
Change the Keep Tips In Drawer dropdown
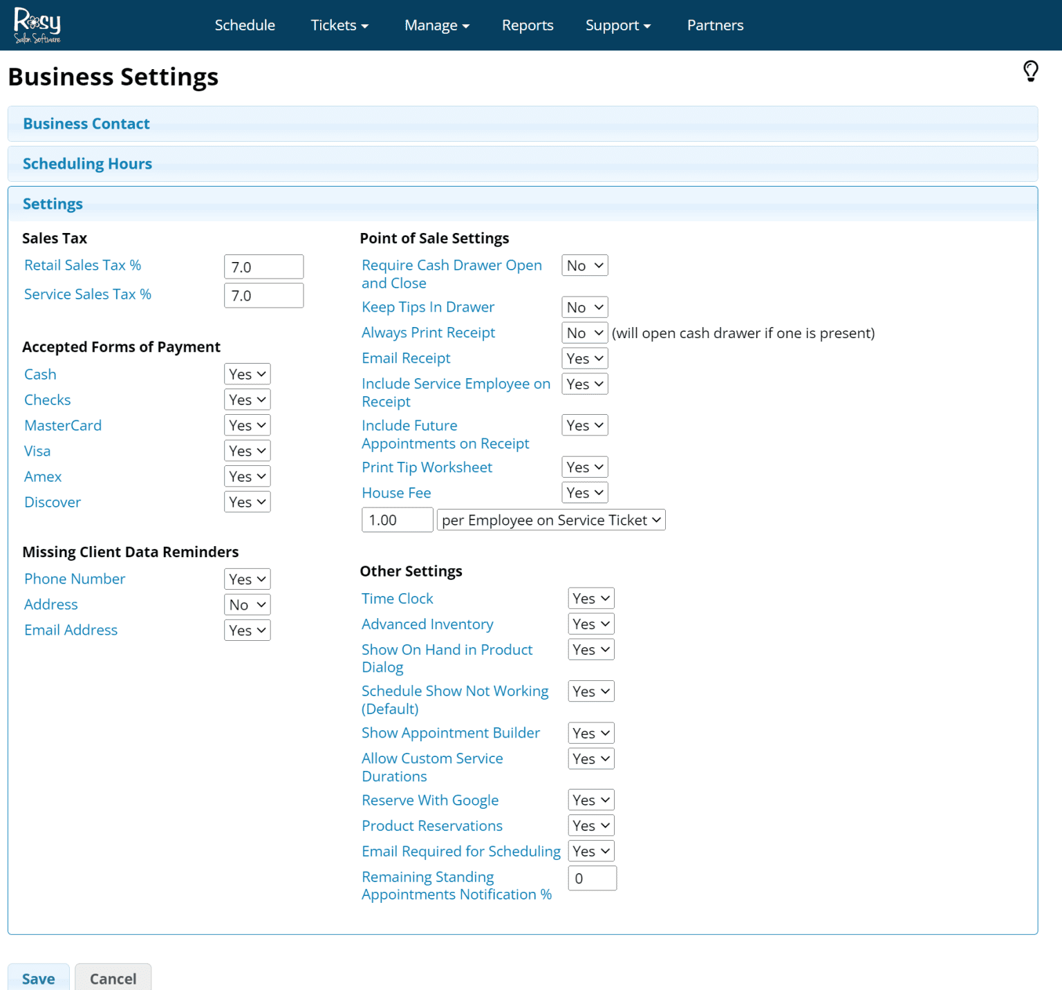click(x=584, y=308)
